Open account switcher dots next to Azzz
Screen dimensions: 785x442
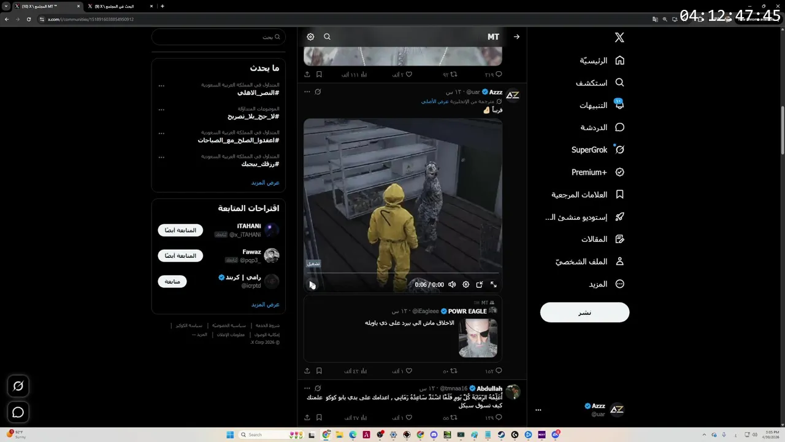538,410
